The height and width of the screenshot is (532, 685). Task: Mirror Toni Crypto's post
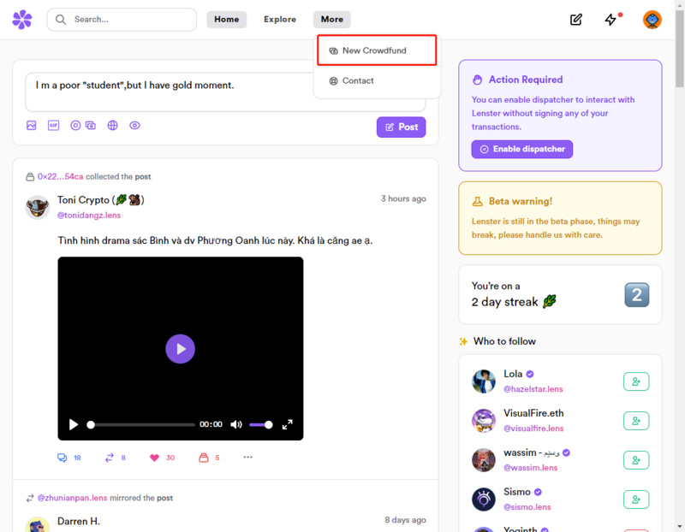pos(110,458)
